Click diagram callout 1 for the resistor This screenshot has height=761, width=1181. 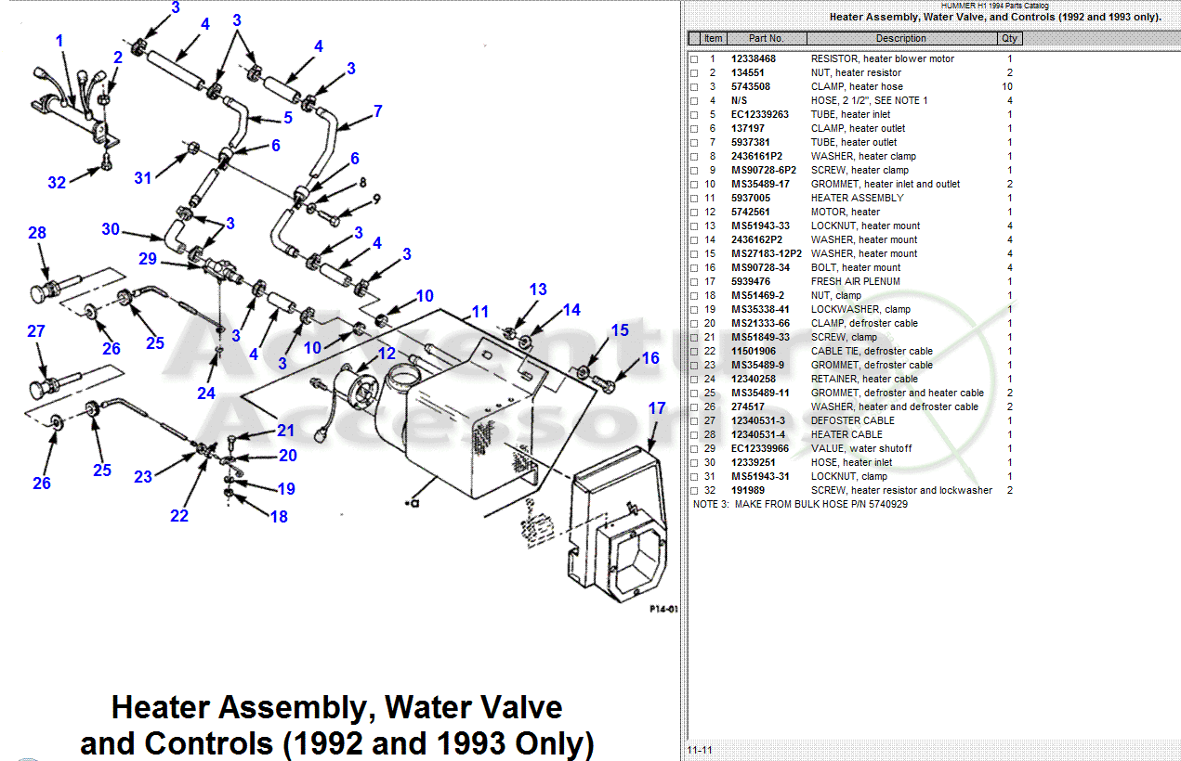[x=59, y=41]
